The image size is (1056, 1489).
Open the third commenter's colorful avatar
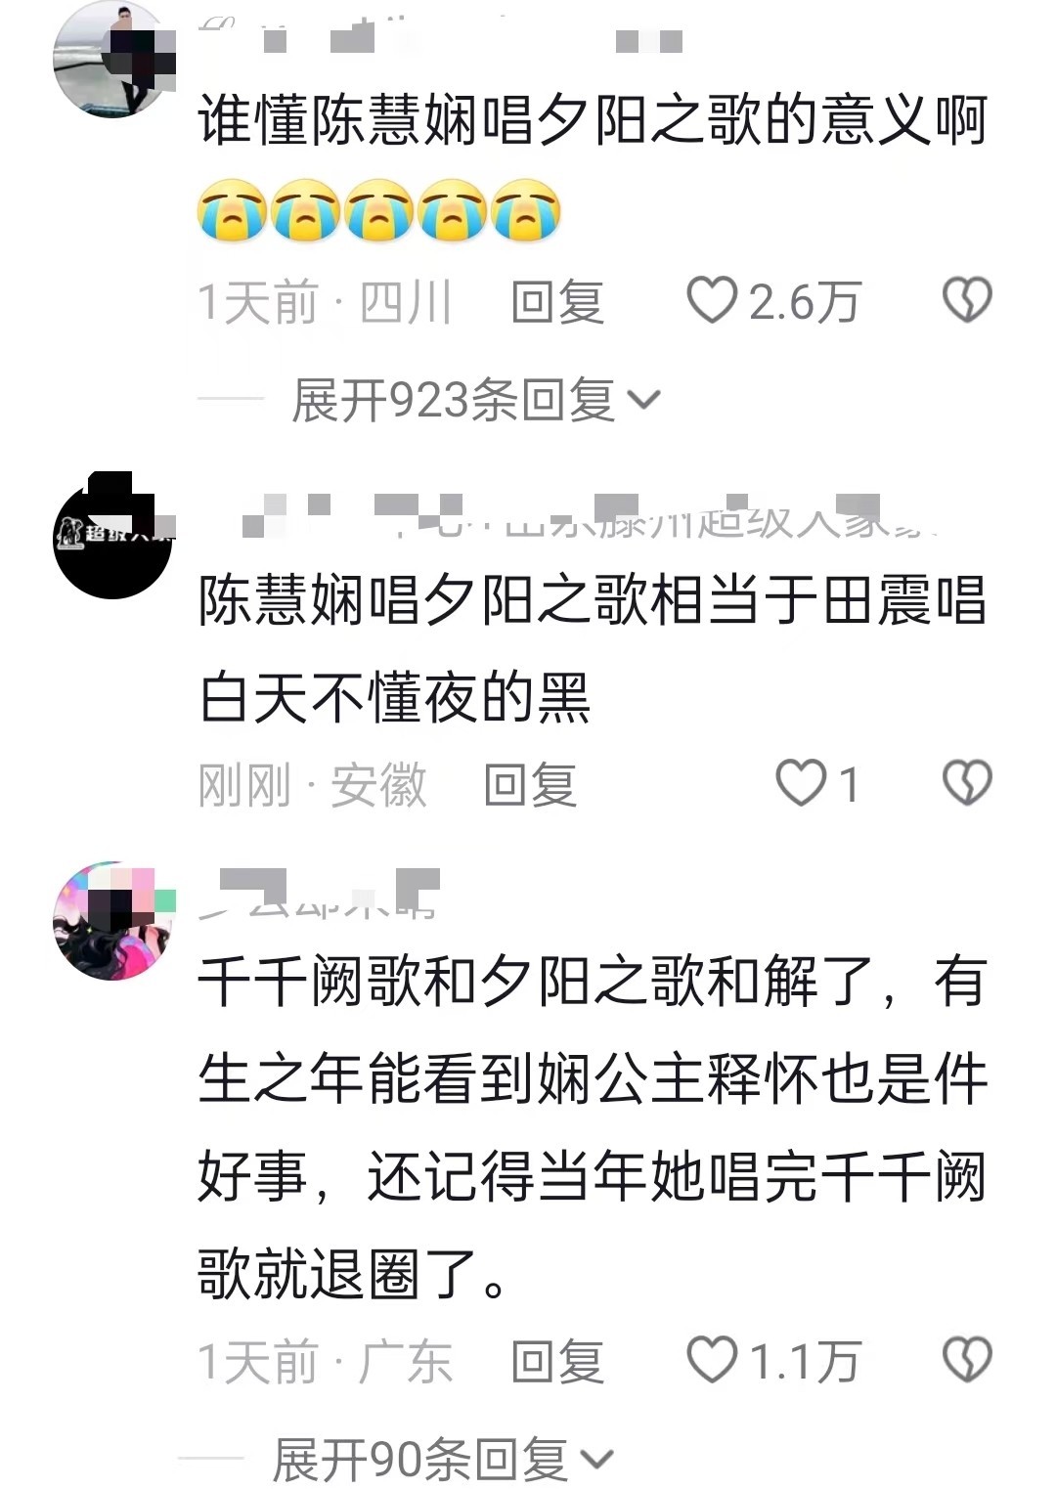click(112, 920)
